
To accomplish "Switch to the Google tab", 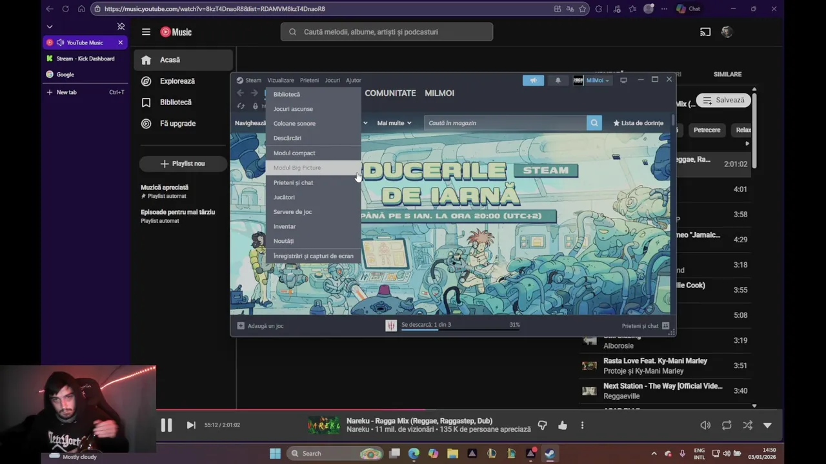I will pyautogui.click(x=85, y=75).
